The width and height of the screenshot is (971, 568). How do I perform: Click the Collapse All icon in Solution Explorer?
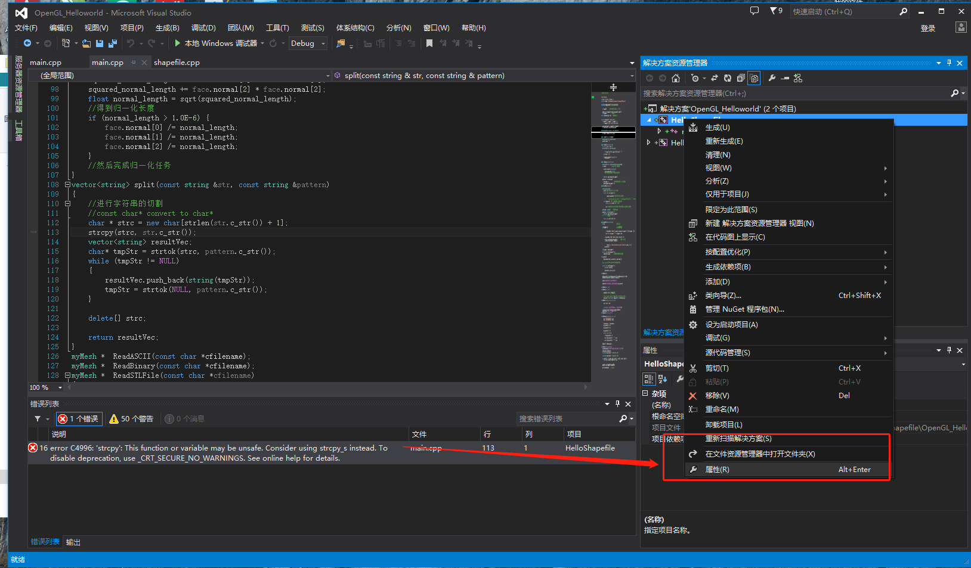(x=741, y=78)
